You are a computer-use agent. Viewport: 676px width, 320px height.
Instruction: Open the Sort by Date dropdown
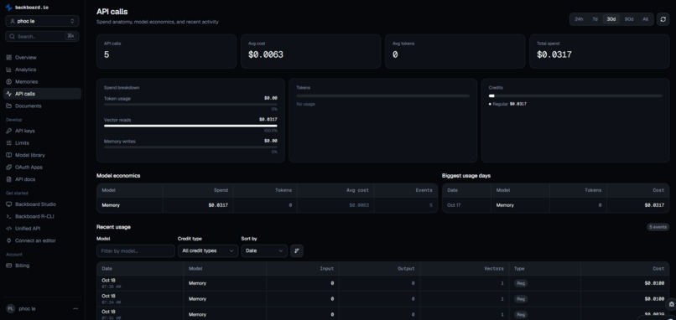click(x=264, y=250)
